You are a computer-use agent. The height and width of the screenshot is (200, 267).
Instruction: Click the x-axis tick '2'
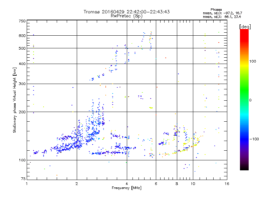[x=77, y=184]
